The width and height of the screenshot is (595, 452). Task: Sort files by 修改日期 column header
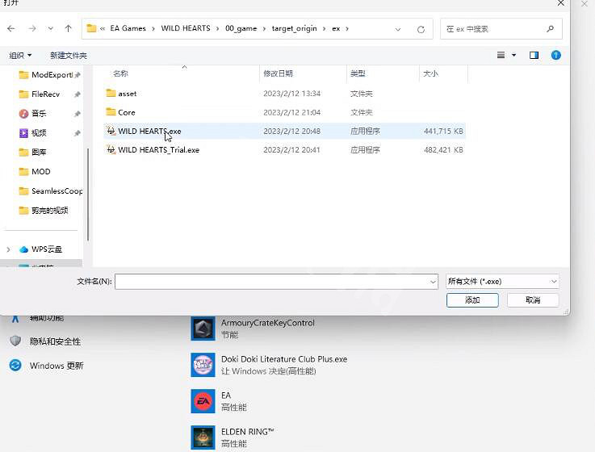click(x=279, y=73)
